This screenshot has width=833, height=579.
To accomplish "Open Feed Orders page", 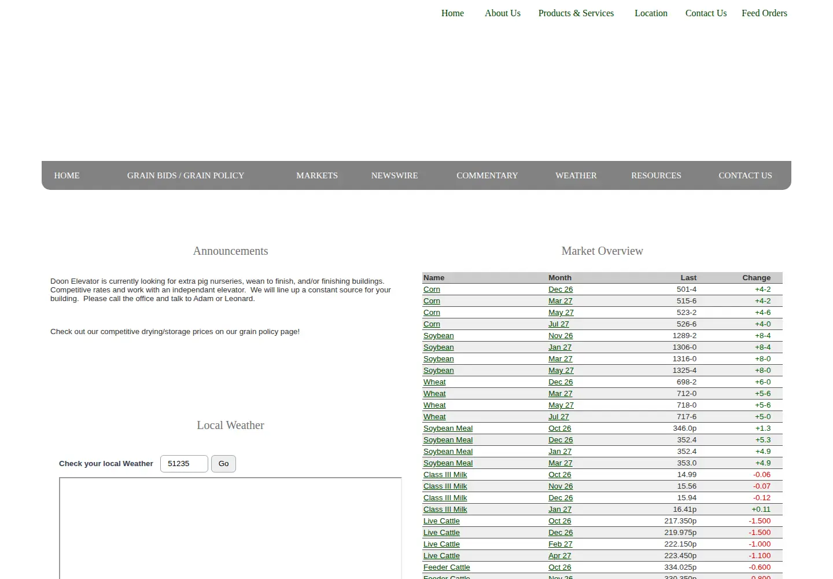I will click(764, 13).
